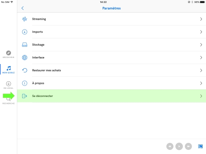The image size is (206, 154).
Task: Skip to next track button
Action: point(188,147)
